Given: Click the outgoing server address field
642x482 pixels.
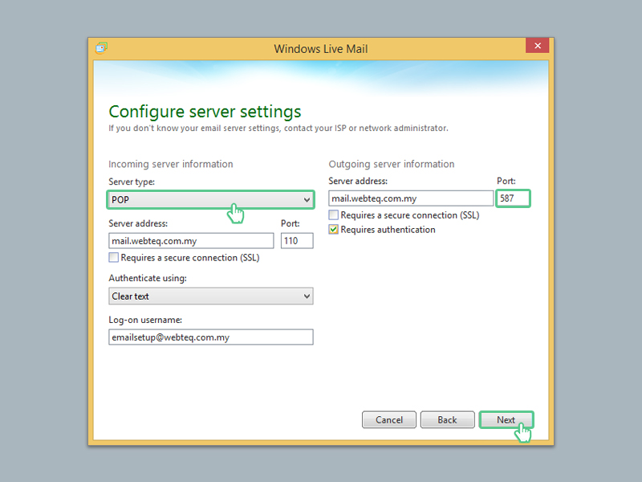Looking at the screenshot, I should [x=411, y=198].
